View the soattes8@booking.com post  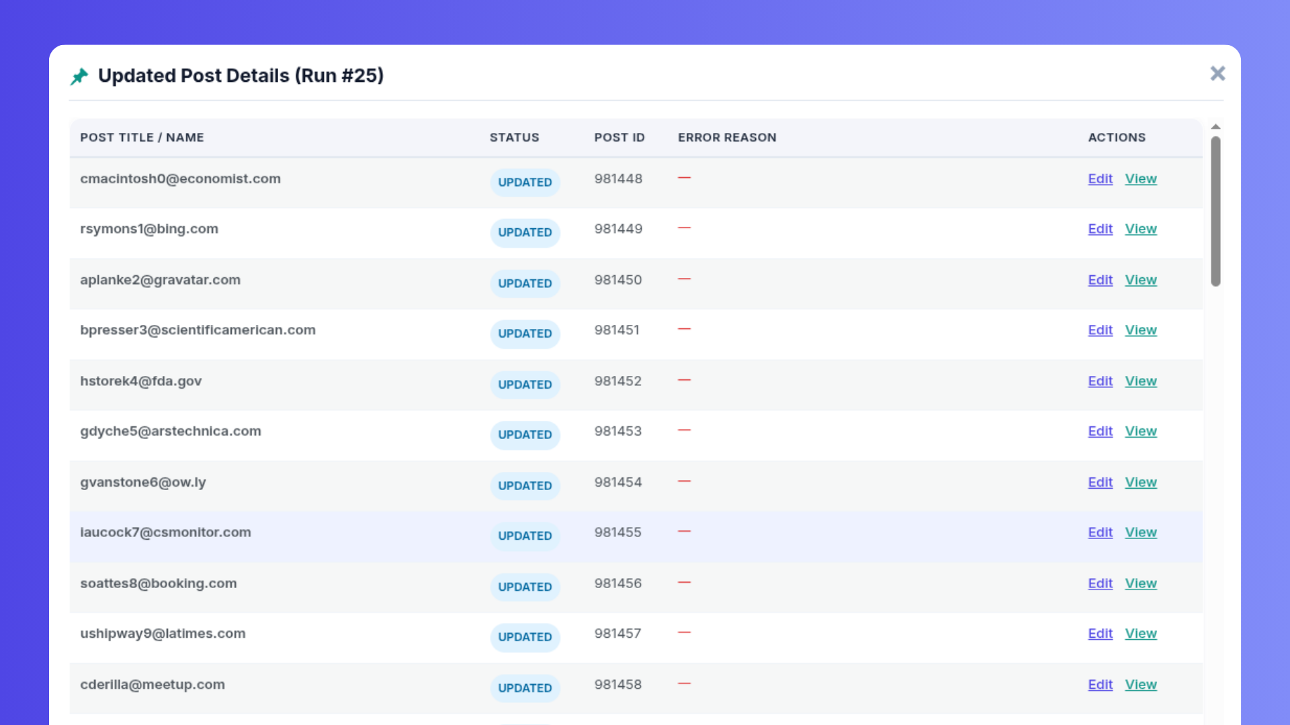pos(1141,583)
